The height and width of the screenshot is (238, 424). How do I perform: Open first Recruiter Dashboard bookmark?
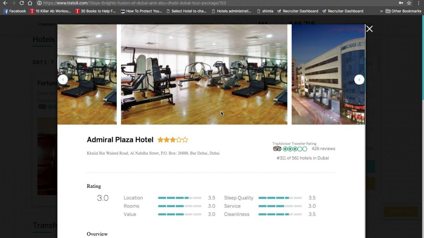298,11
